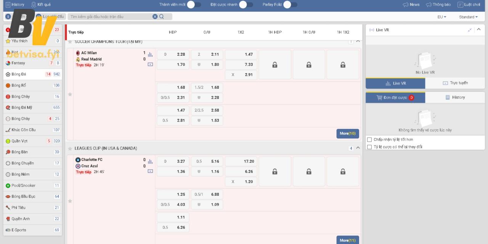This screenshot has width=488, height=244.
Task: Star the Leagues Cup league header
Action: click(x=70, y=148)
